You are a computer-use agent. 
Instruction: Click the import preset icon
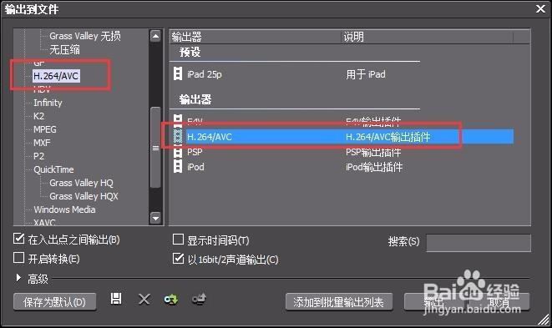pos(171,300)
